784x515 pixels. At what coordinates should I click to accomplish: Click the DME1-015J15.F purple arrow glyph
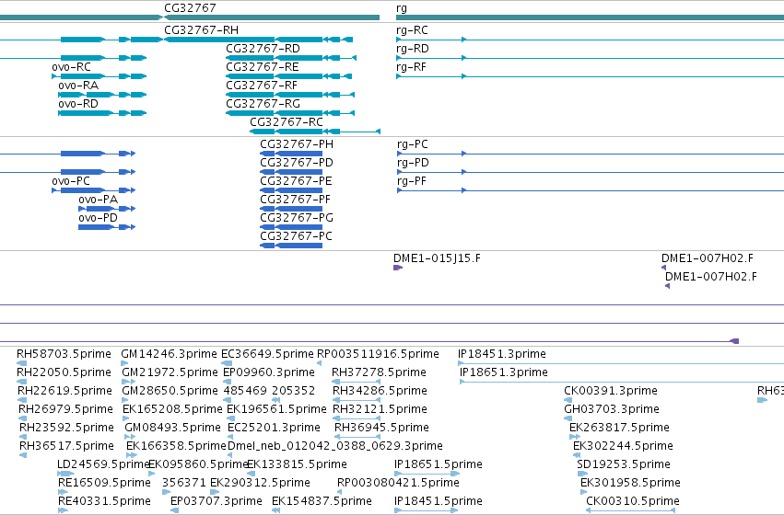click(398, 268)
